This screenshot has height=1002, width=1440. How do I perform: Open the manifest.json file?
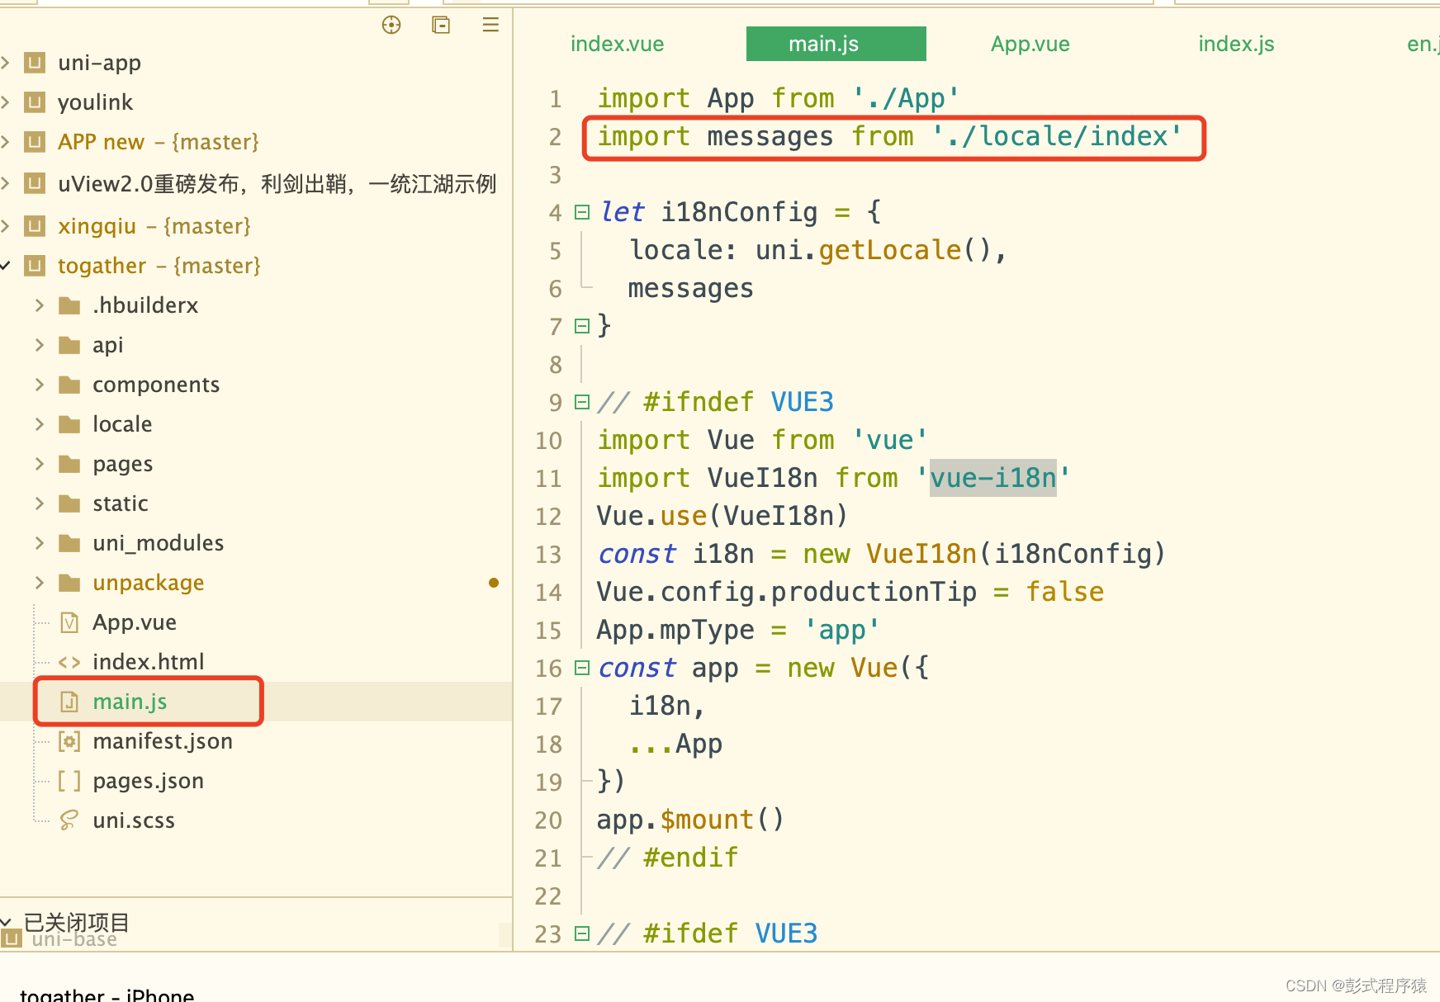163,741
